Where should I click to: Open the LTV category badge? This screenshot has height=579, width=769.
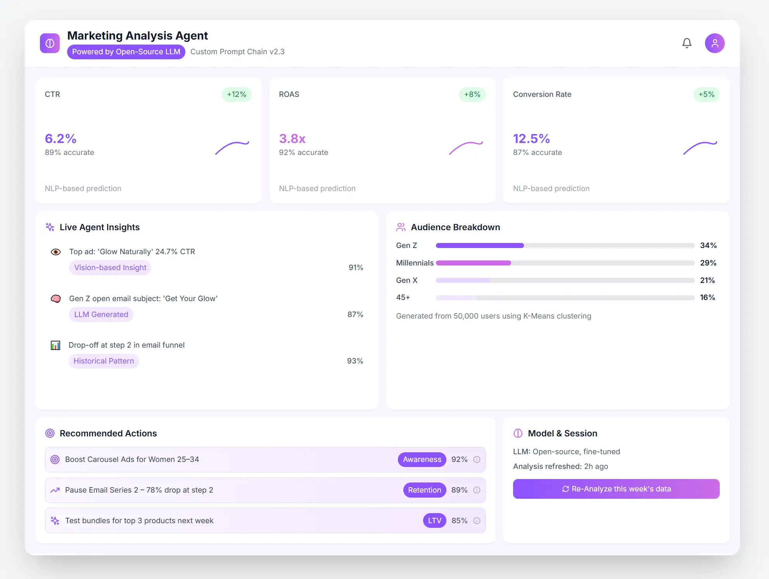[x=434, y=520]
